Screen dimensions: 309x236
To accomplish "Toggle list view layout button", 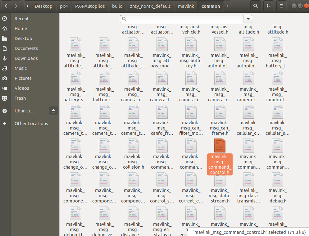I will point(269,6).
